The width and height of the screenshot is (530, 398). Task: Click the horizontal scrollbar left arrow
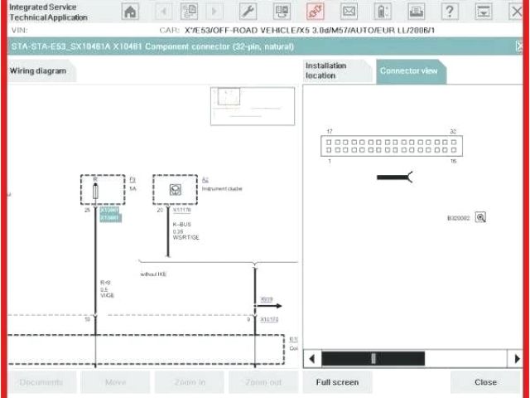click(312, 358)
